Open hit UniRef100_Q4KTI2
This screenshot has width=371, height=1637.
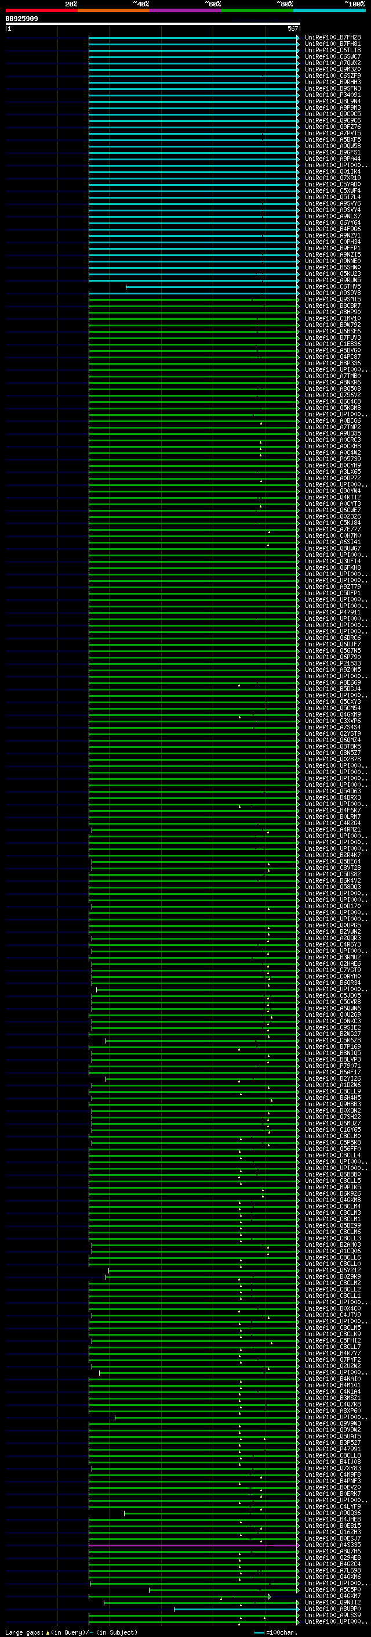pyautogui.click(x=332, y=498)
